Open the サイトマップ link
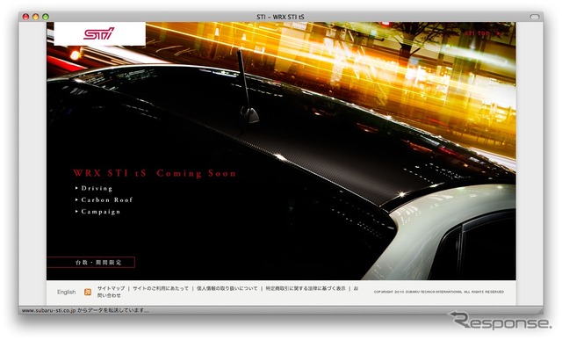 pos(112,288)
